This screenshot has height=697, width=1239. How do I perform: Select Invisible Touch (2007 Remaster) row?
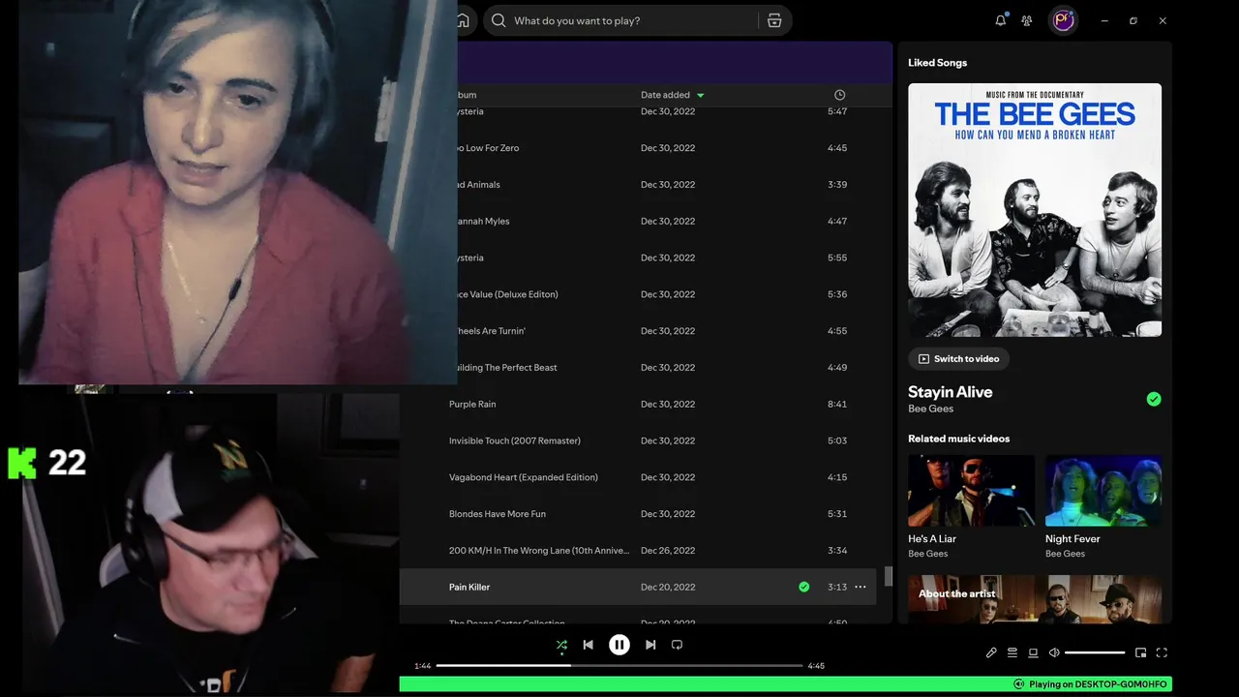tap(639, 440)
